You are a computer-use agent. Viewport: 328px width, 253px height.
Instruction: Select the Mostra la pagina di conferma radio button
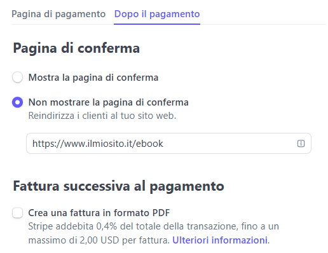[x=17, y=77]
